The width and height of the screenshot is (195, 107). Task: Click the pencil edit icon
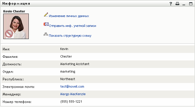46,14
